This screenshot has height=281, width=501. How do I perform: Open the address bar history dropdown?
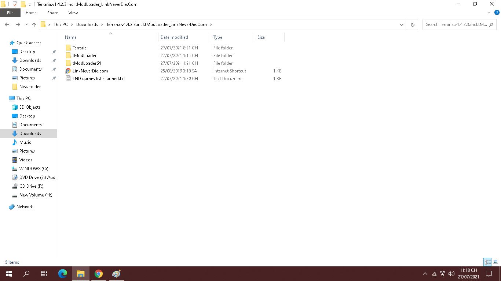[402, 25]
